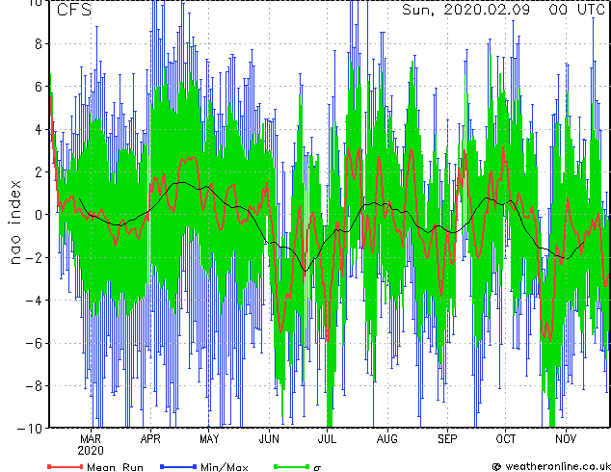
Task: Click the y-axis value -6
Action: click(34, 343)
